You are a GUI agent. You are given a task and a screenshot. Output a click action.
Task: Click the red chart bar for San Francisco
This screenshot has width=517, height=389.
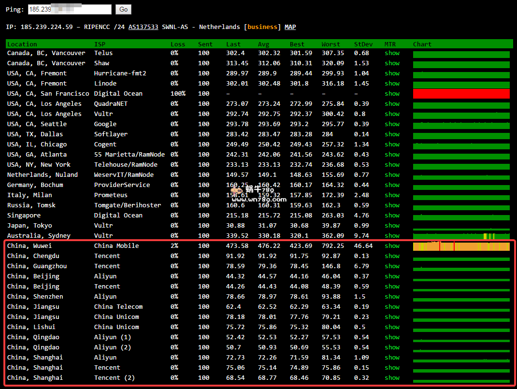tap(461, 94)
